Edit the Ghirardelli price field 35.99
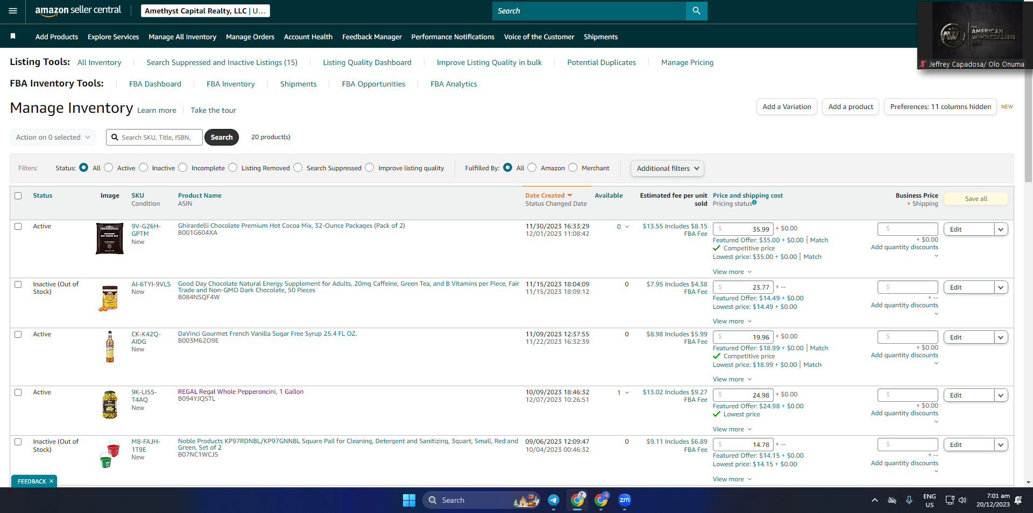Image resolution: width=1033 pixels, height=513 pixels. (743, 229)
